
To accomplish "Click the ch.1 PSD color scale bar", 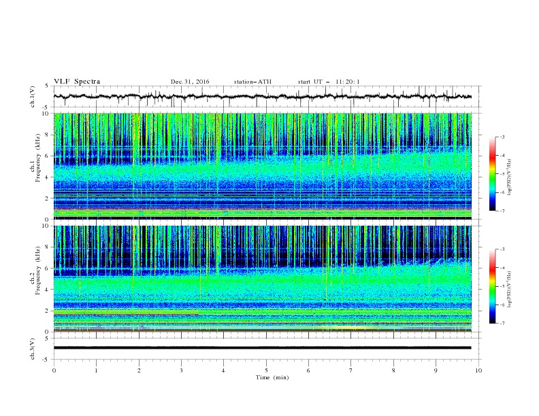I will [x=492, y=174].
